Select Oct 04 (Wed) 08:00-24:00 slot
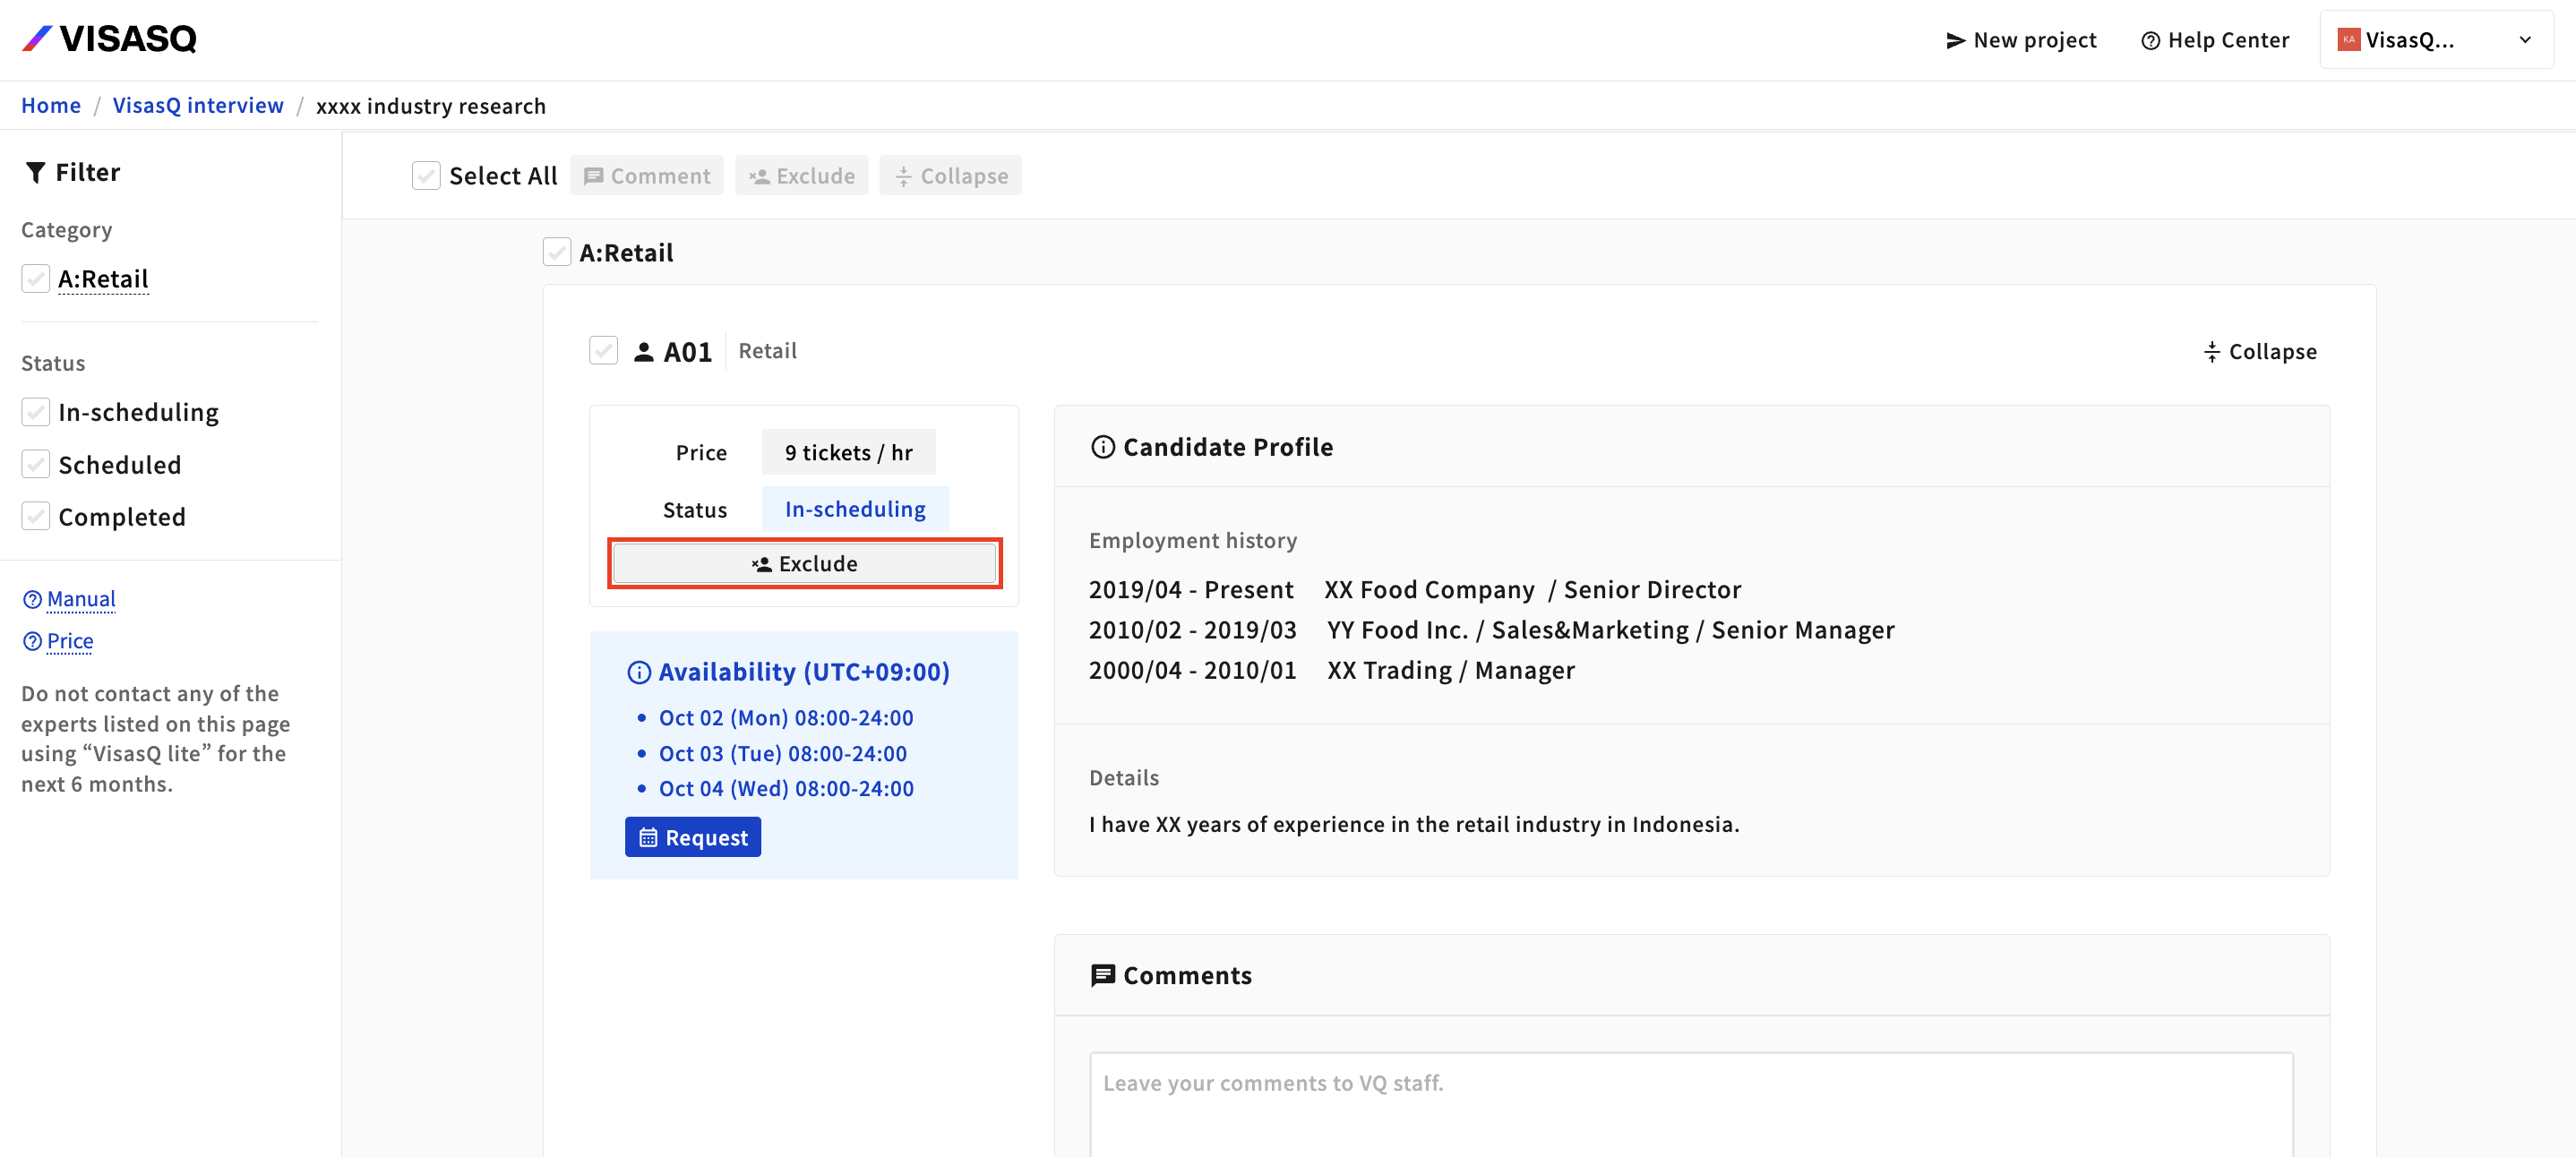The width and height of the screenshot is (2576, 1157). (x=786, y=788)
